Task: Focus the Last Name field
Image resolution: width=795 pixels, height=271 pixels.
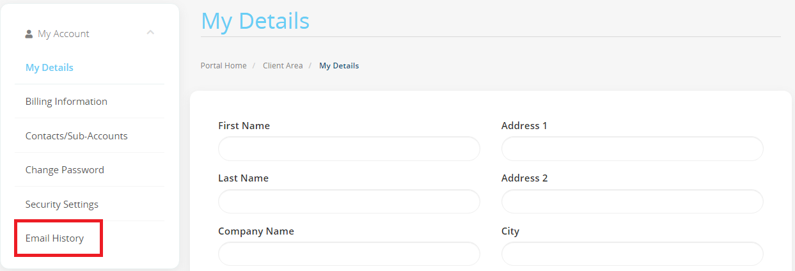Action: coord(349,201)
